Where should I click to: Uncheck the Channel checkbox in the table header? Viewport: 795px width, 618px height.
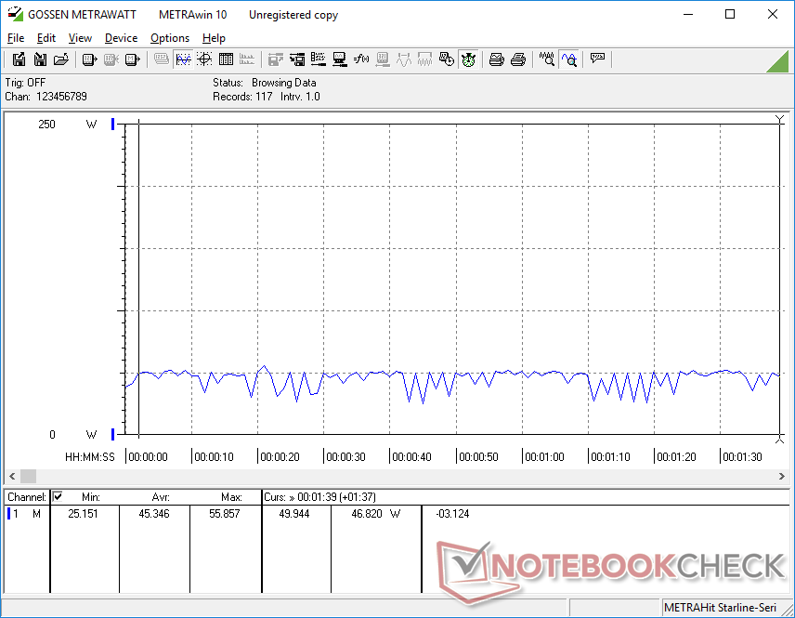click(x=58, y=496)
